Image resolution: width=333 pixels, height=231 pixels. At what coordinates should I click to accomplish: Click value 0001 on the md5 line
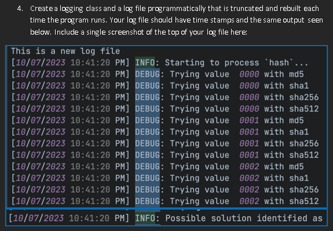(x=249, y=120)
